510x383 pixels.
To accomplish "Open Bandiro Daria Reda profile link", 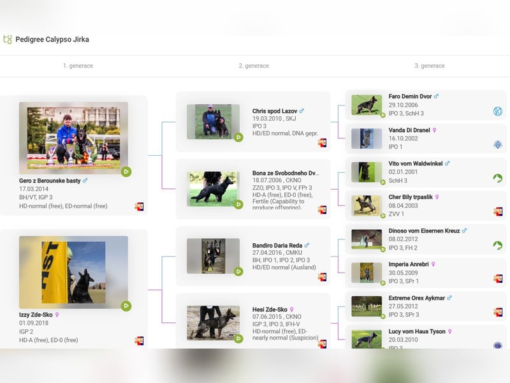I will click(x=277, y=246).
